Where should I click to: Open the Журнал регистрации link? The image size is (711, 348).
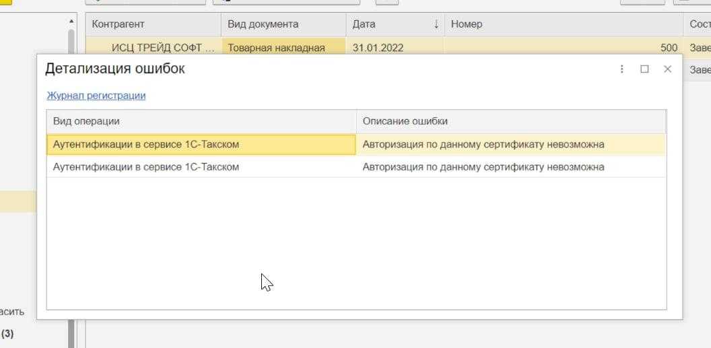coord(96,96)
